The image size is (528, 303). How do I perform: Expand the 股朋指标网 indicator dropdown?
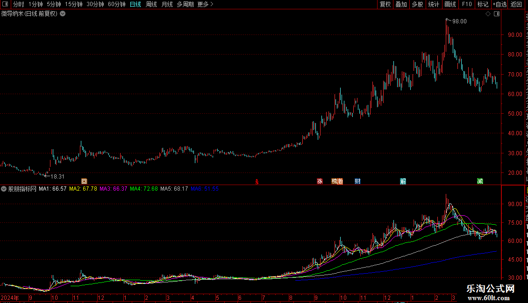(4, 189)
